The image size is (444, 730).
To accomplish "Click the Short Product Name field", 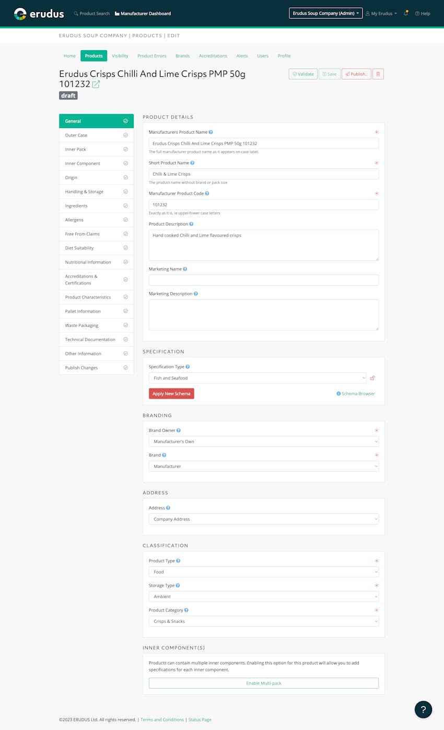I will click(264, 174).
